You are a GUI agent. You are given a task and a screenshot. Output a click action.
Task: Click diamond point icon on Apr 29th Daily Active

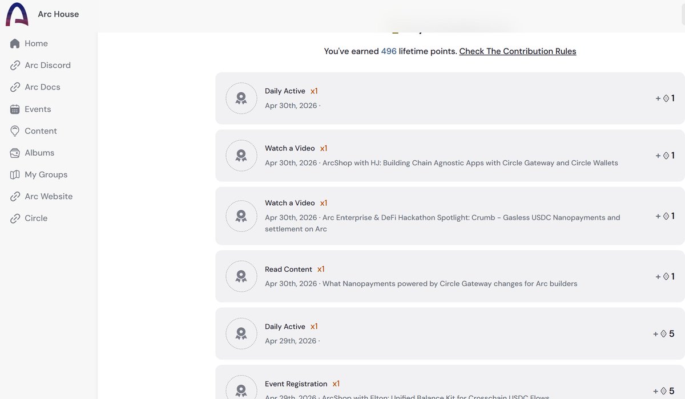(x=663, y=334)
